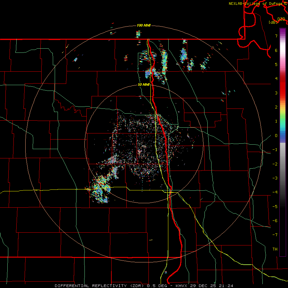This screenshot has height=288, width=288.
Task: Click the -2 value on the dB scale
Action: coord(275,164)
